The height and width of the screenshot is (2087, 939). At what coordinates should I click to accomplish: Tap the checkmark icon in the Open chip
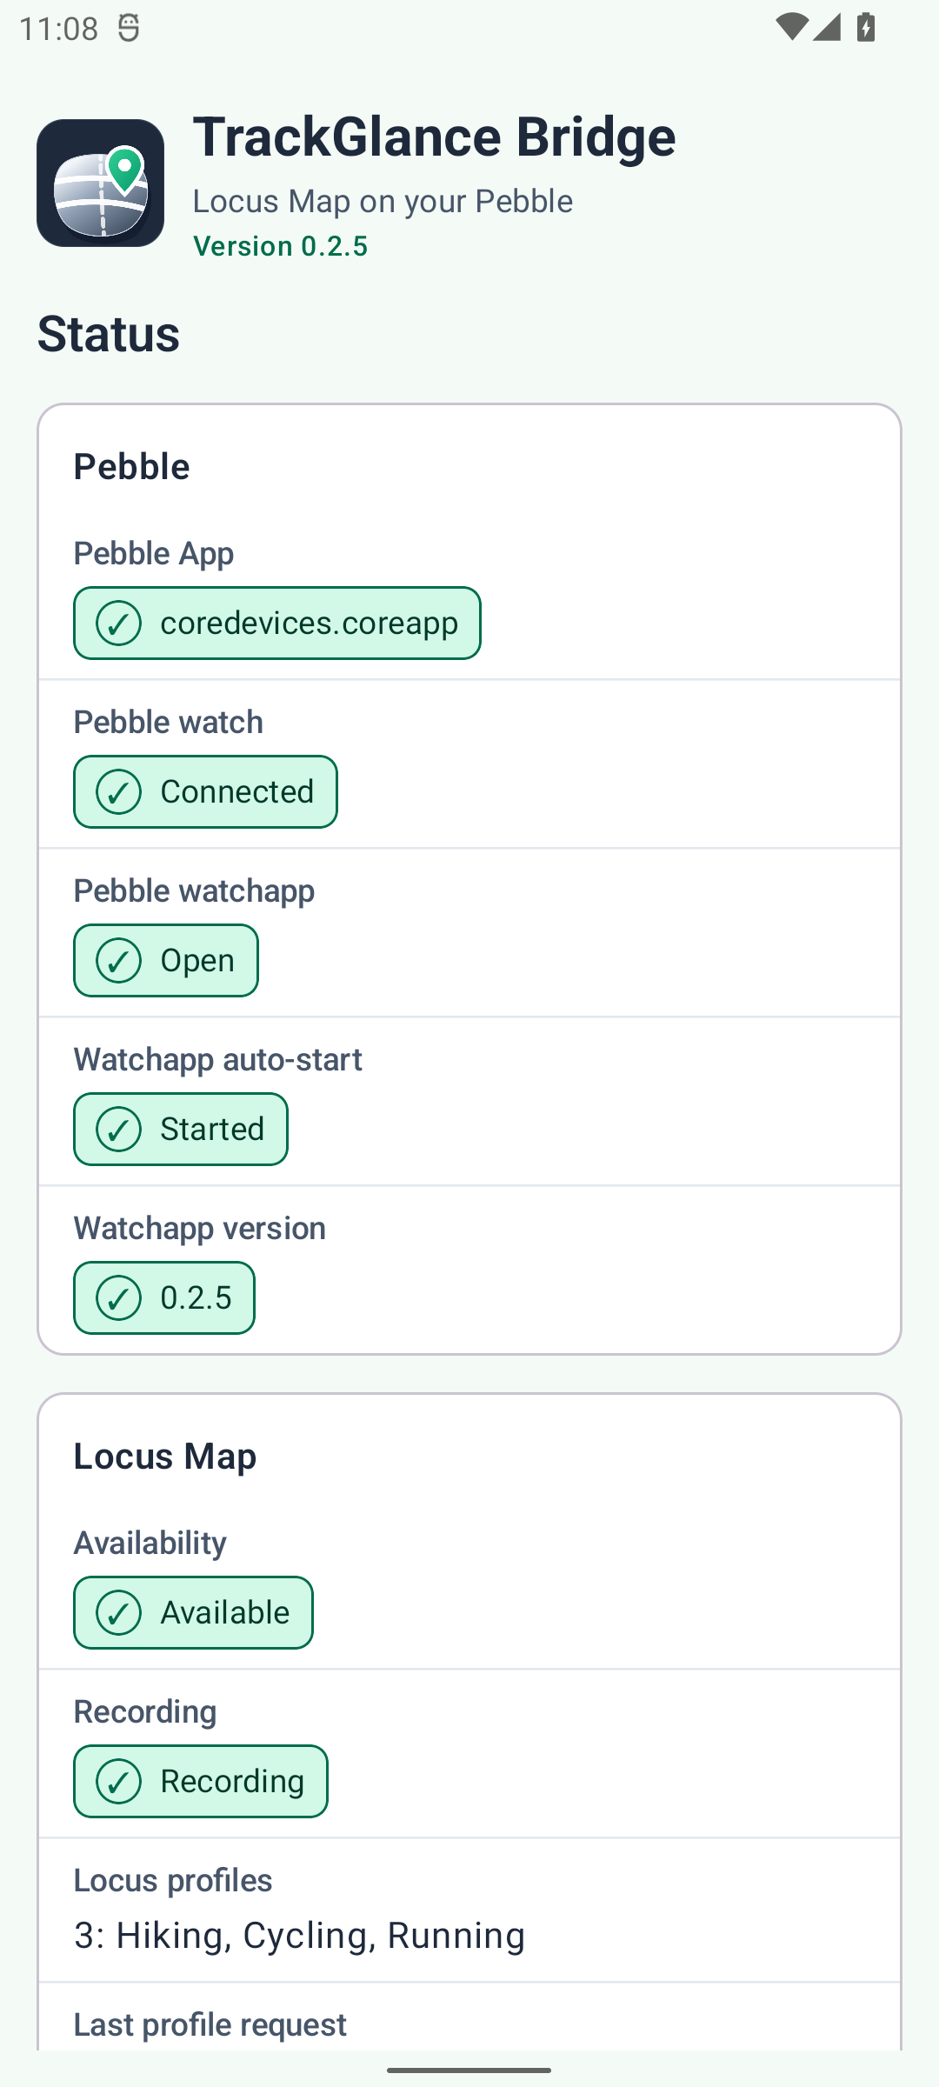click(118, 961)
